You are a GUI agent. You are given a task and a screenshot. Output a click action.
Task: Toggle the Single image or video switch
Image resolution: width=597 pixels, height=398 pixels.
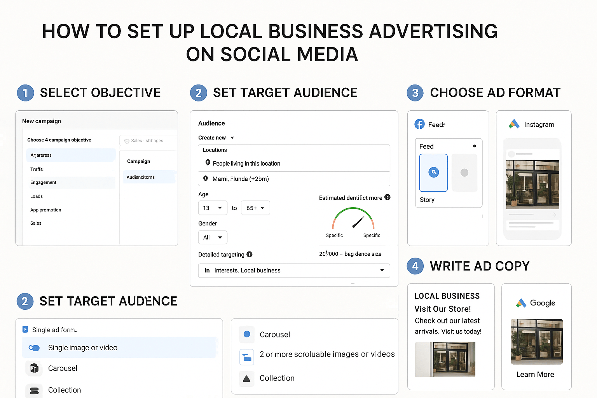34,348
